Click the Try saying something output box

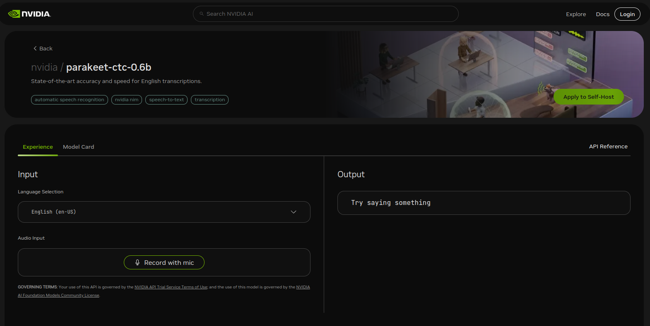point(484,203)
